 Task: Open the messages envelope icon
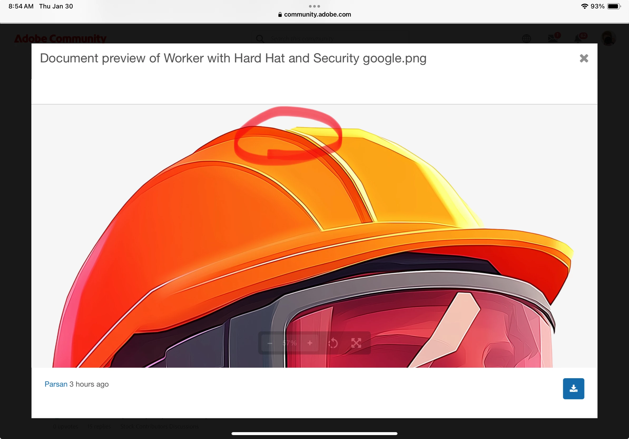(553, 39)
